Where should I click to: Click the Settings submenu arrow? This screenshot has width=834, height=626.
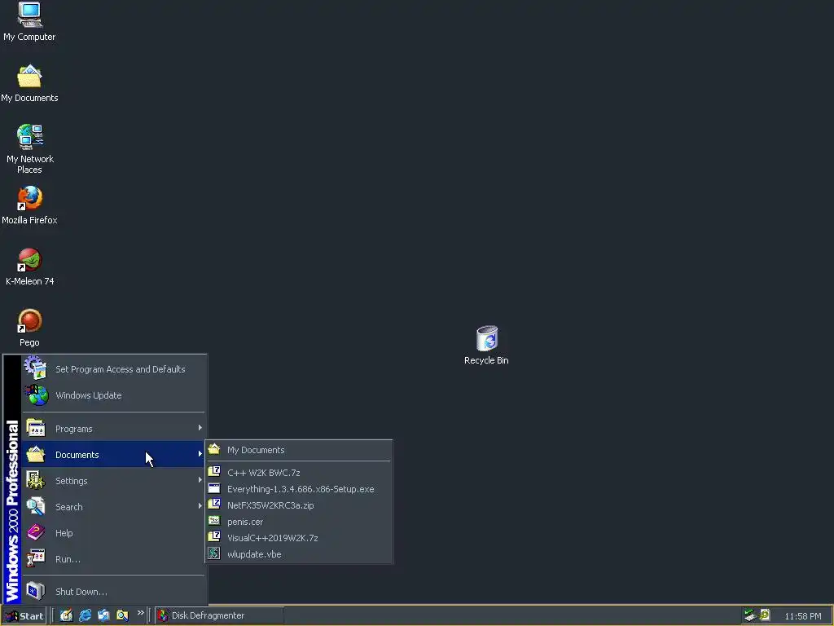click(200, 479)
